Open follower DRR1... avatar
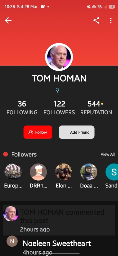 point(38,172)
